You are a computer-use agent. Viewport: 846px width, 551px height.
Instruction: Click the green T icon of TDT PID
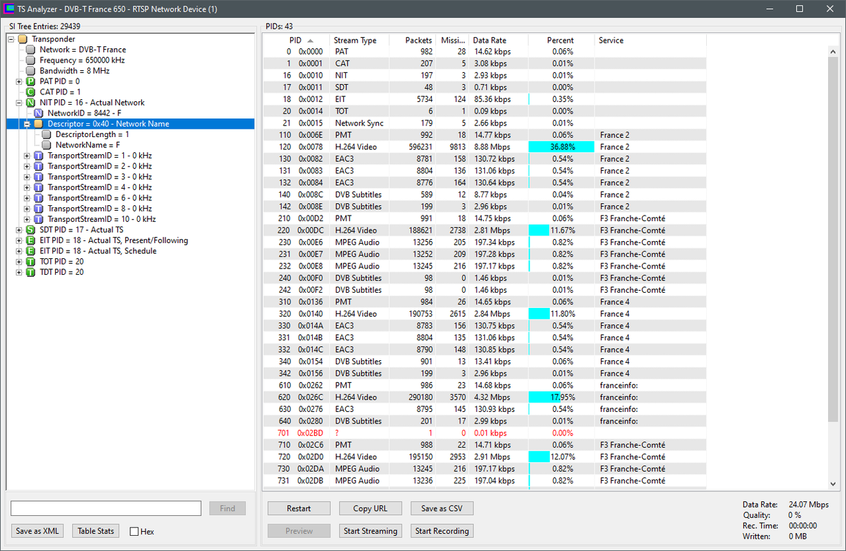tap(30, 272)
